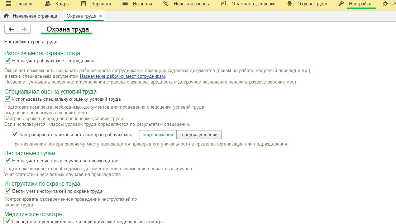This screenshot has height=224, width=396.
Task: Click the Охрана труда helmet icon
Action: 290,4
